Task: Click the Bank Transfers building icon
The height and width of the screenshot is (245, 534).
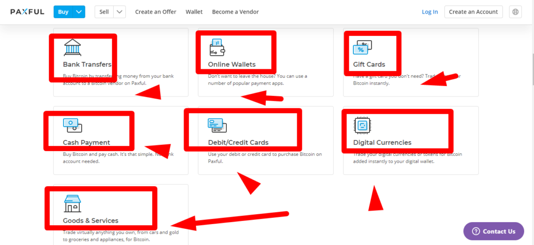Action: [x=72, y=47]
